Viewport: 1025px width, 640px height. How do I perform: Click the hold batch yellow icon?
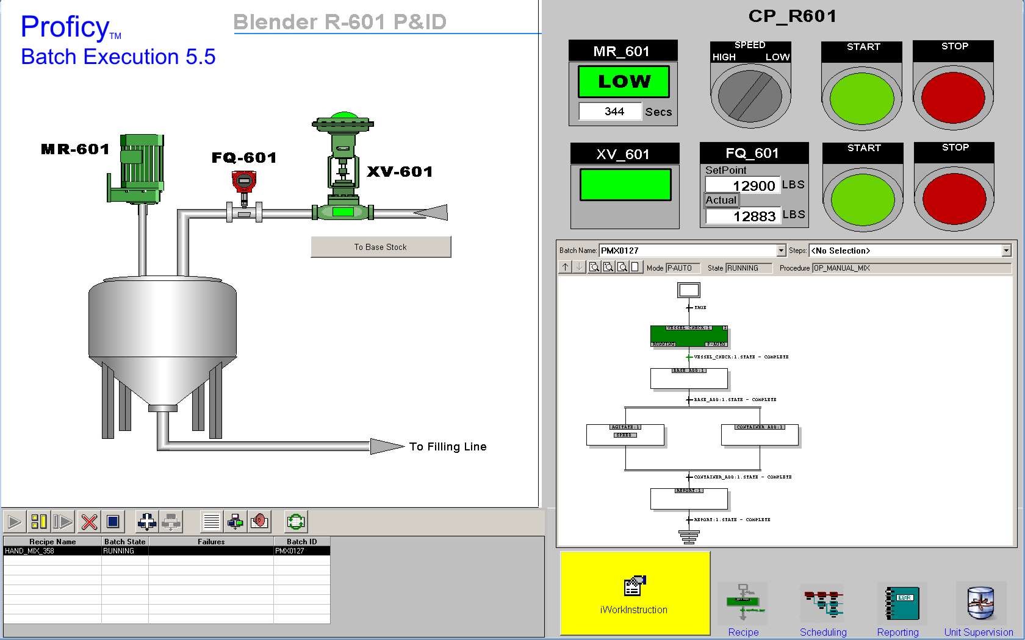39,522
